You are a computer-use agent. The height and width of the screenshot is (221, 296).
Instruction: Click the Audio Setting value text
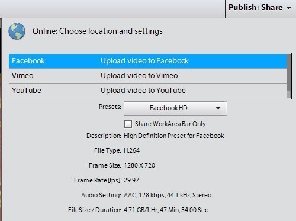pos(168,195)
